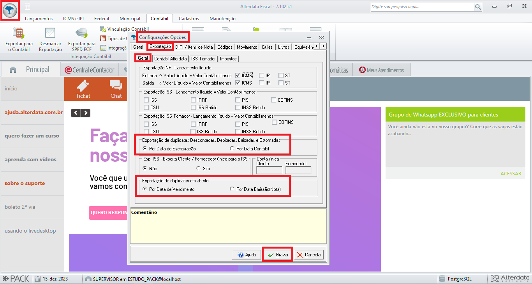Open quero fazer um curso link
This screenshot has height=284, width=532.
coord(32,136)
